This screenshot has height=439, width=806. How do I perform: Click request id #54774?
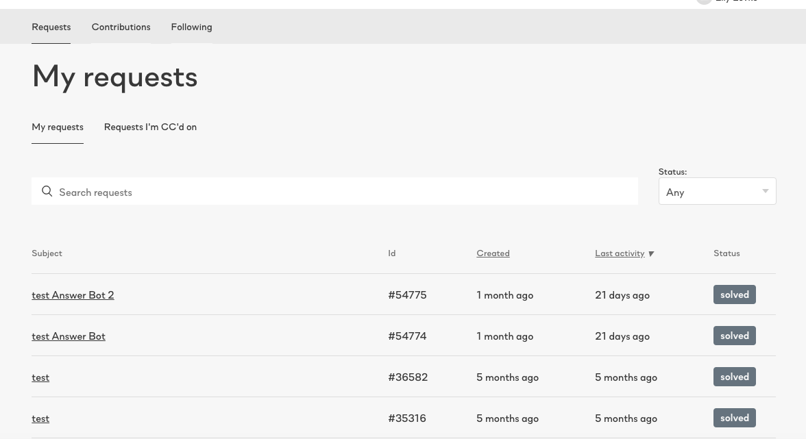pyautogui.click(x=407, y=336)
